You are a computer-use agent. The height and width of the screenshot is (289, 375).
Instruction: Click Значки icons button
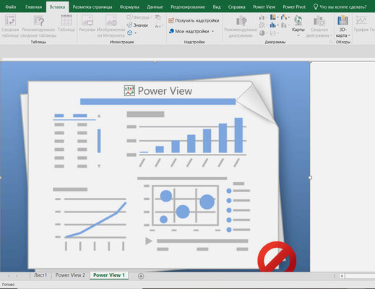[x=137, y=25]
